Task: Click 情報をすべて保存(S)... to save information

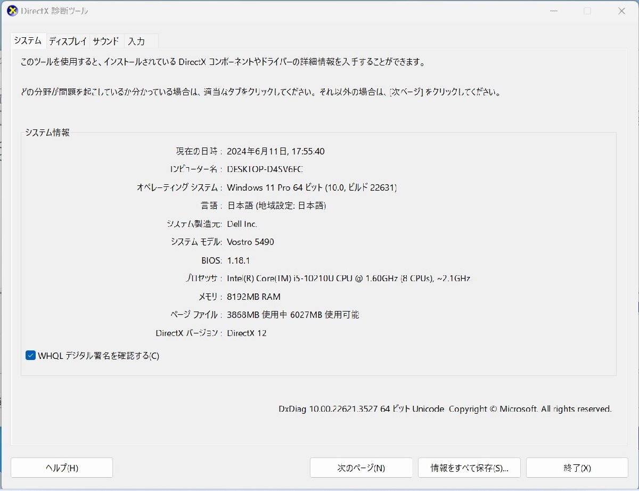Action: (469, 468)
